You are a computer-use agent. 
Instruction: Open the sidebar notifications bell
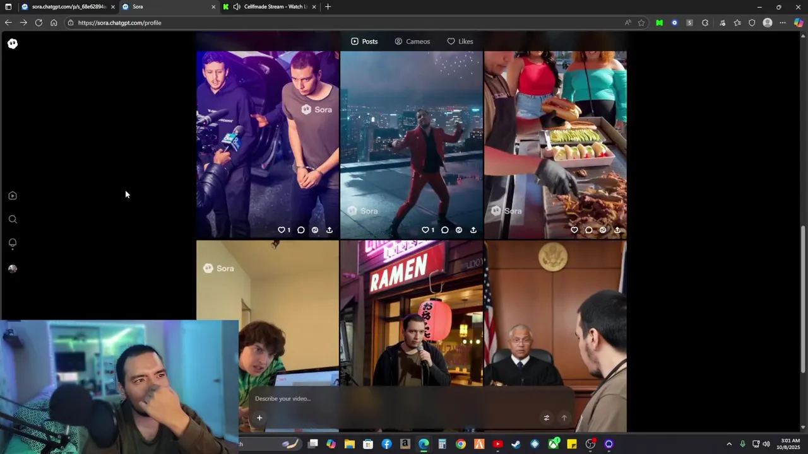pos(13,243)
